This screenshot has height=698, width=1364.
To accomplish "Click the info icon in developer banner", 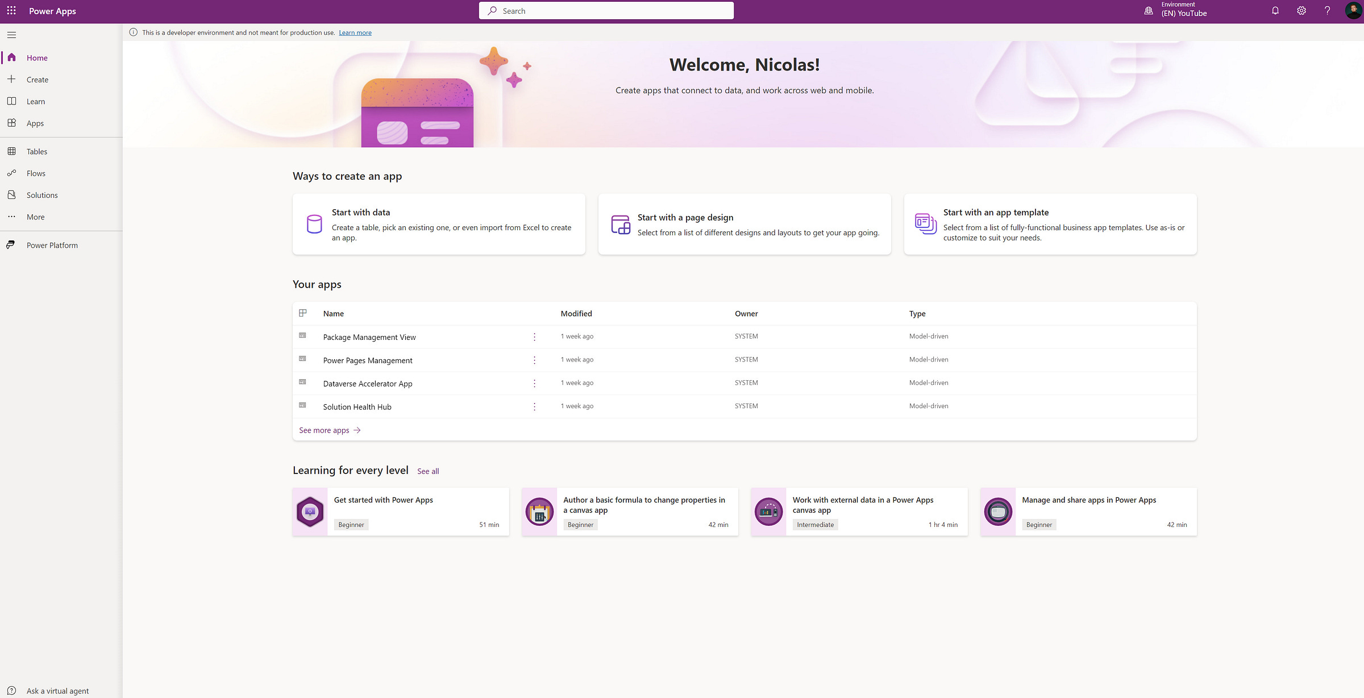I will click(134, 32).
